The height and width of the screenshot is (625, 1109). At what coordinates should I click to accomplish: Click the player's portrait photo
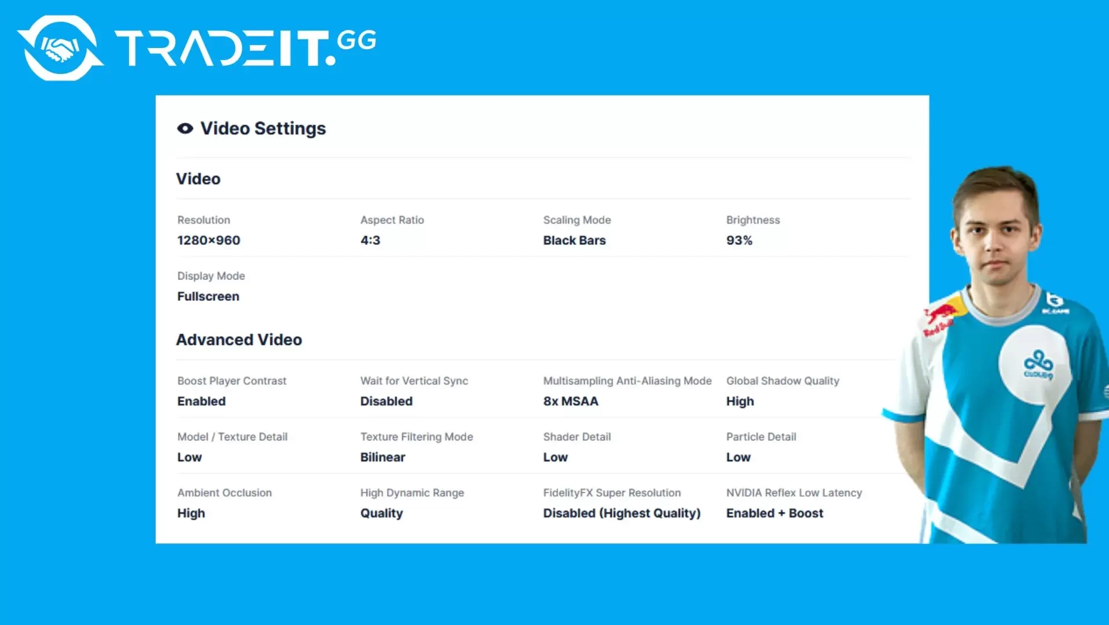997,354
